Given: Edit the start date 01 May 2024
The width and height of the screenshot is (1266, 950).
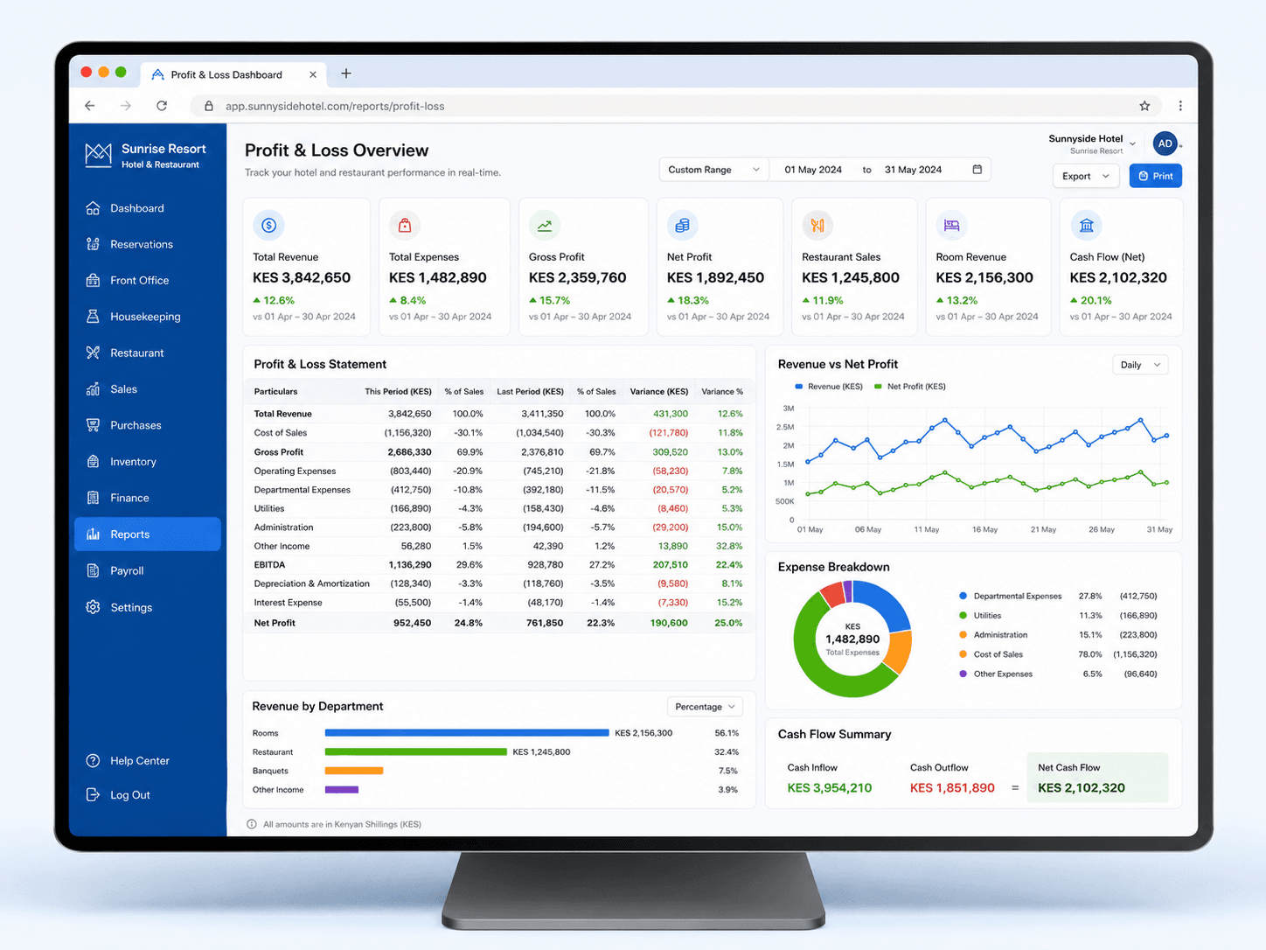Looking at the screenshot, I should pyautogui.click(x=813, y=170).
